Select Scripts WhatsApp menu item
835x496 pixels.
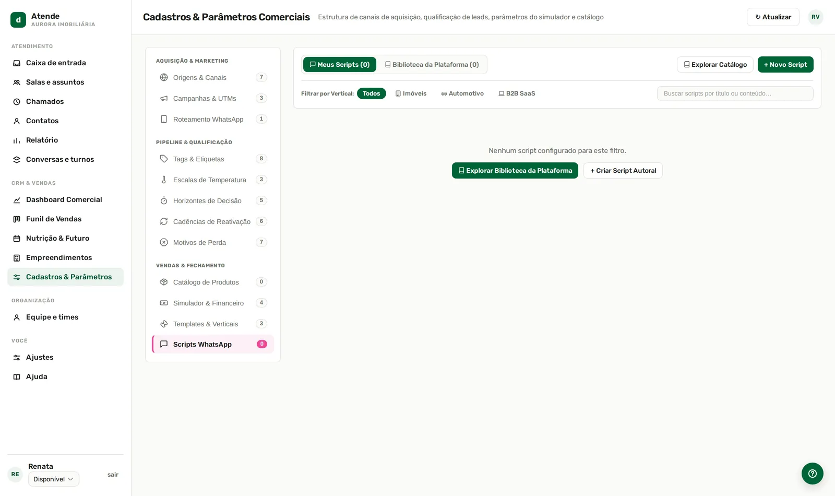[x=213, y=344]
